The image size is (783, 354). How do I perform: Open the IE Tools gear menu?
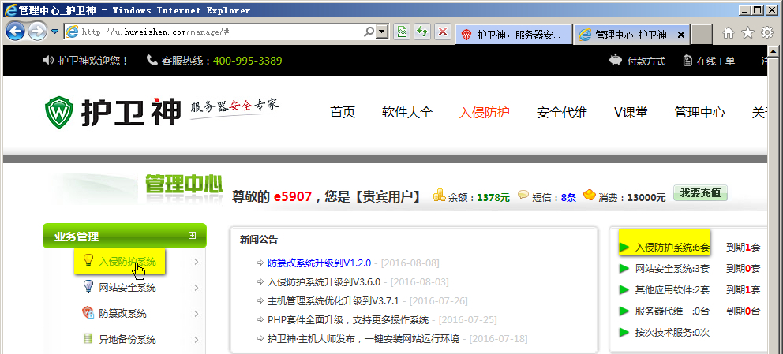click(766, 33)
